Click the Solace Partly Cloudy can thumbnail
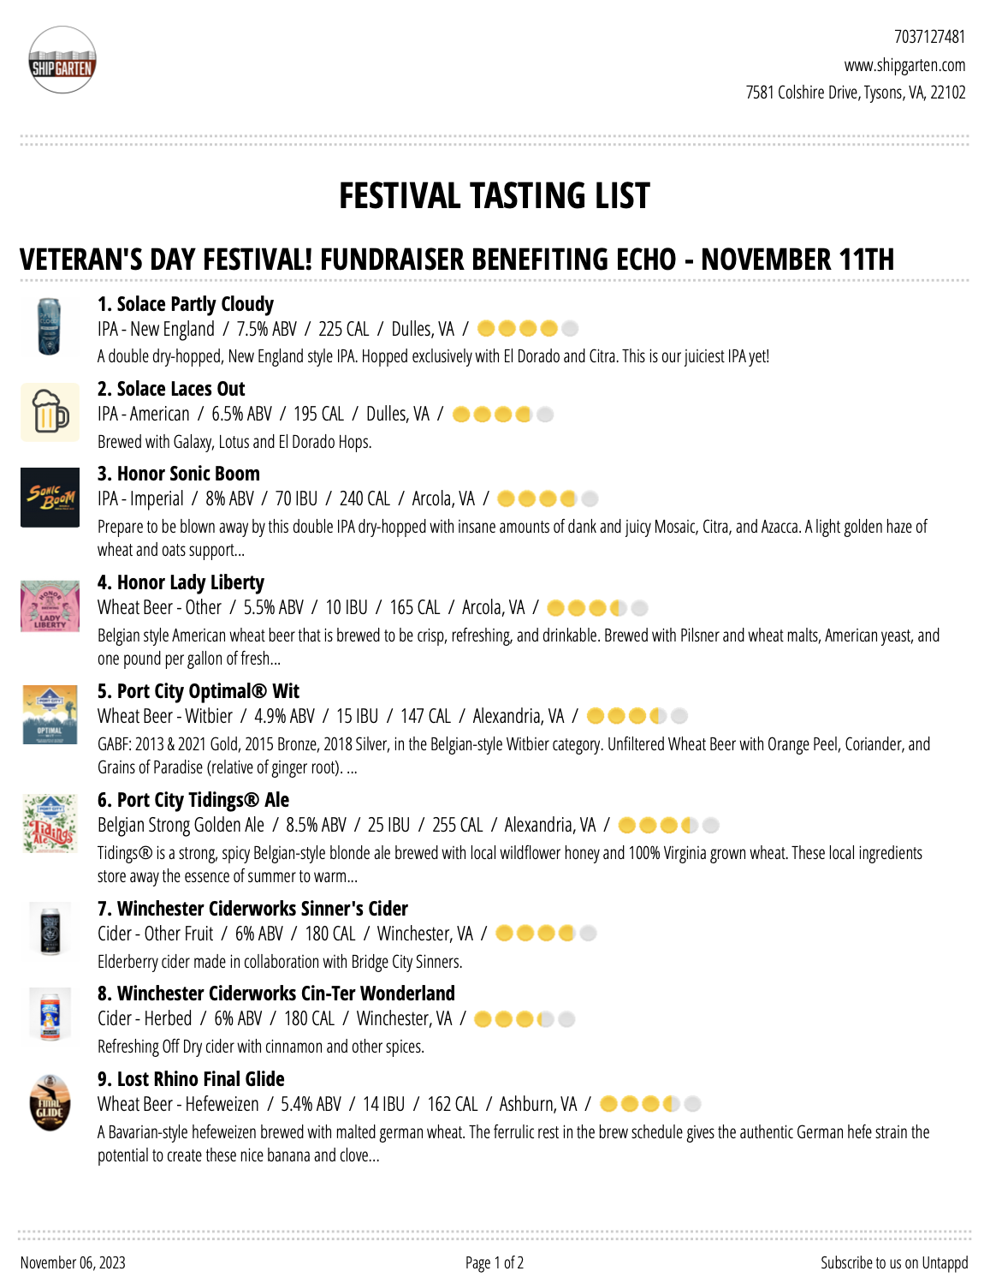 click(50, 327)
